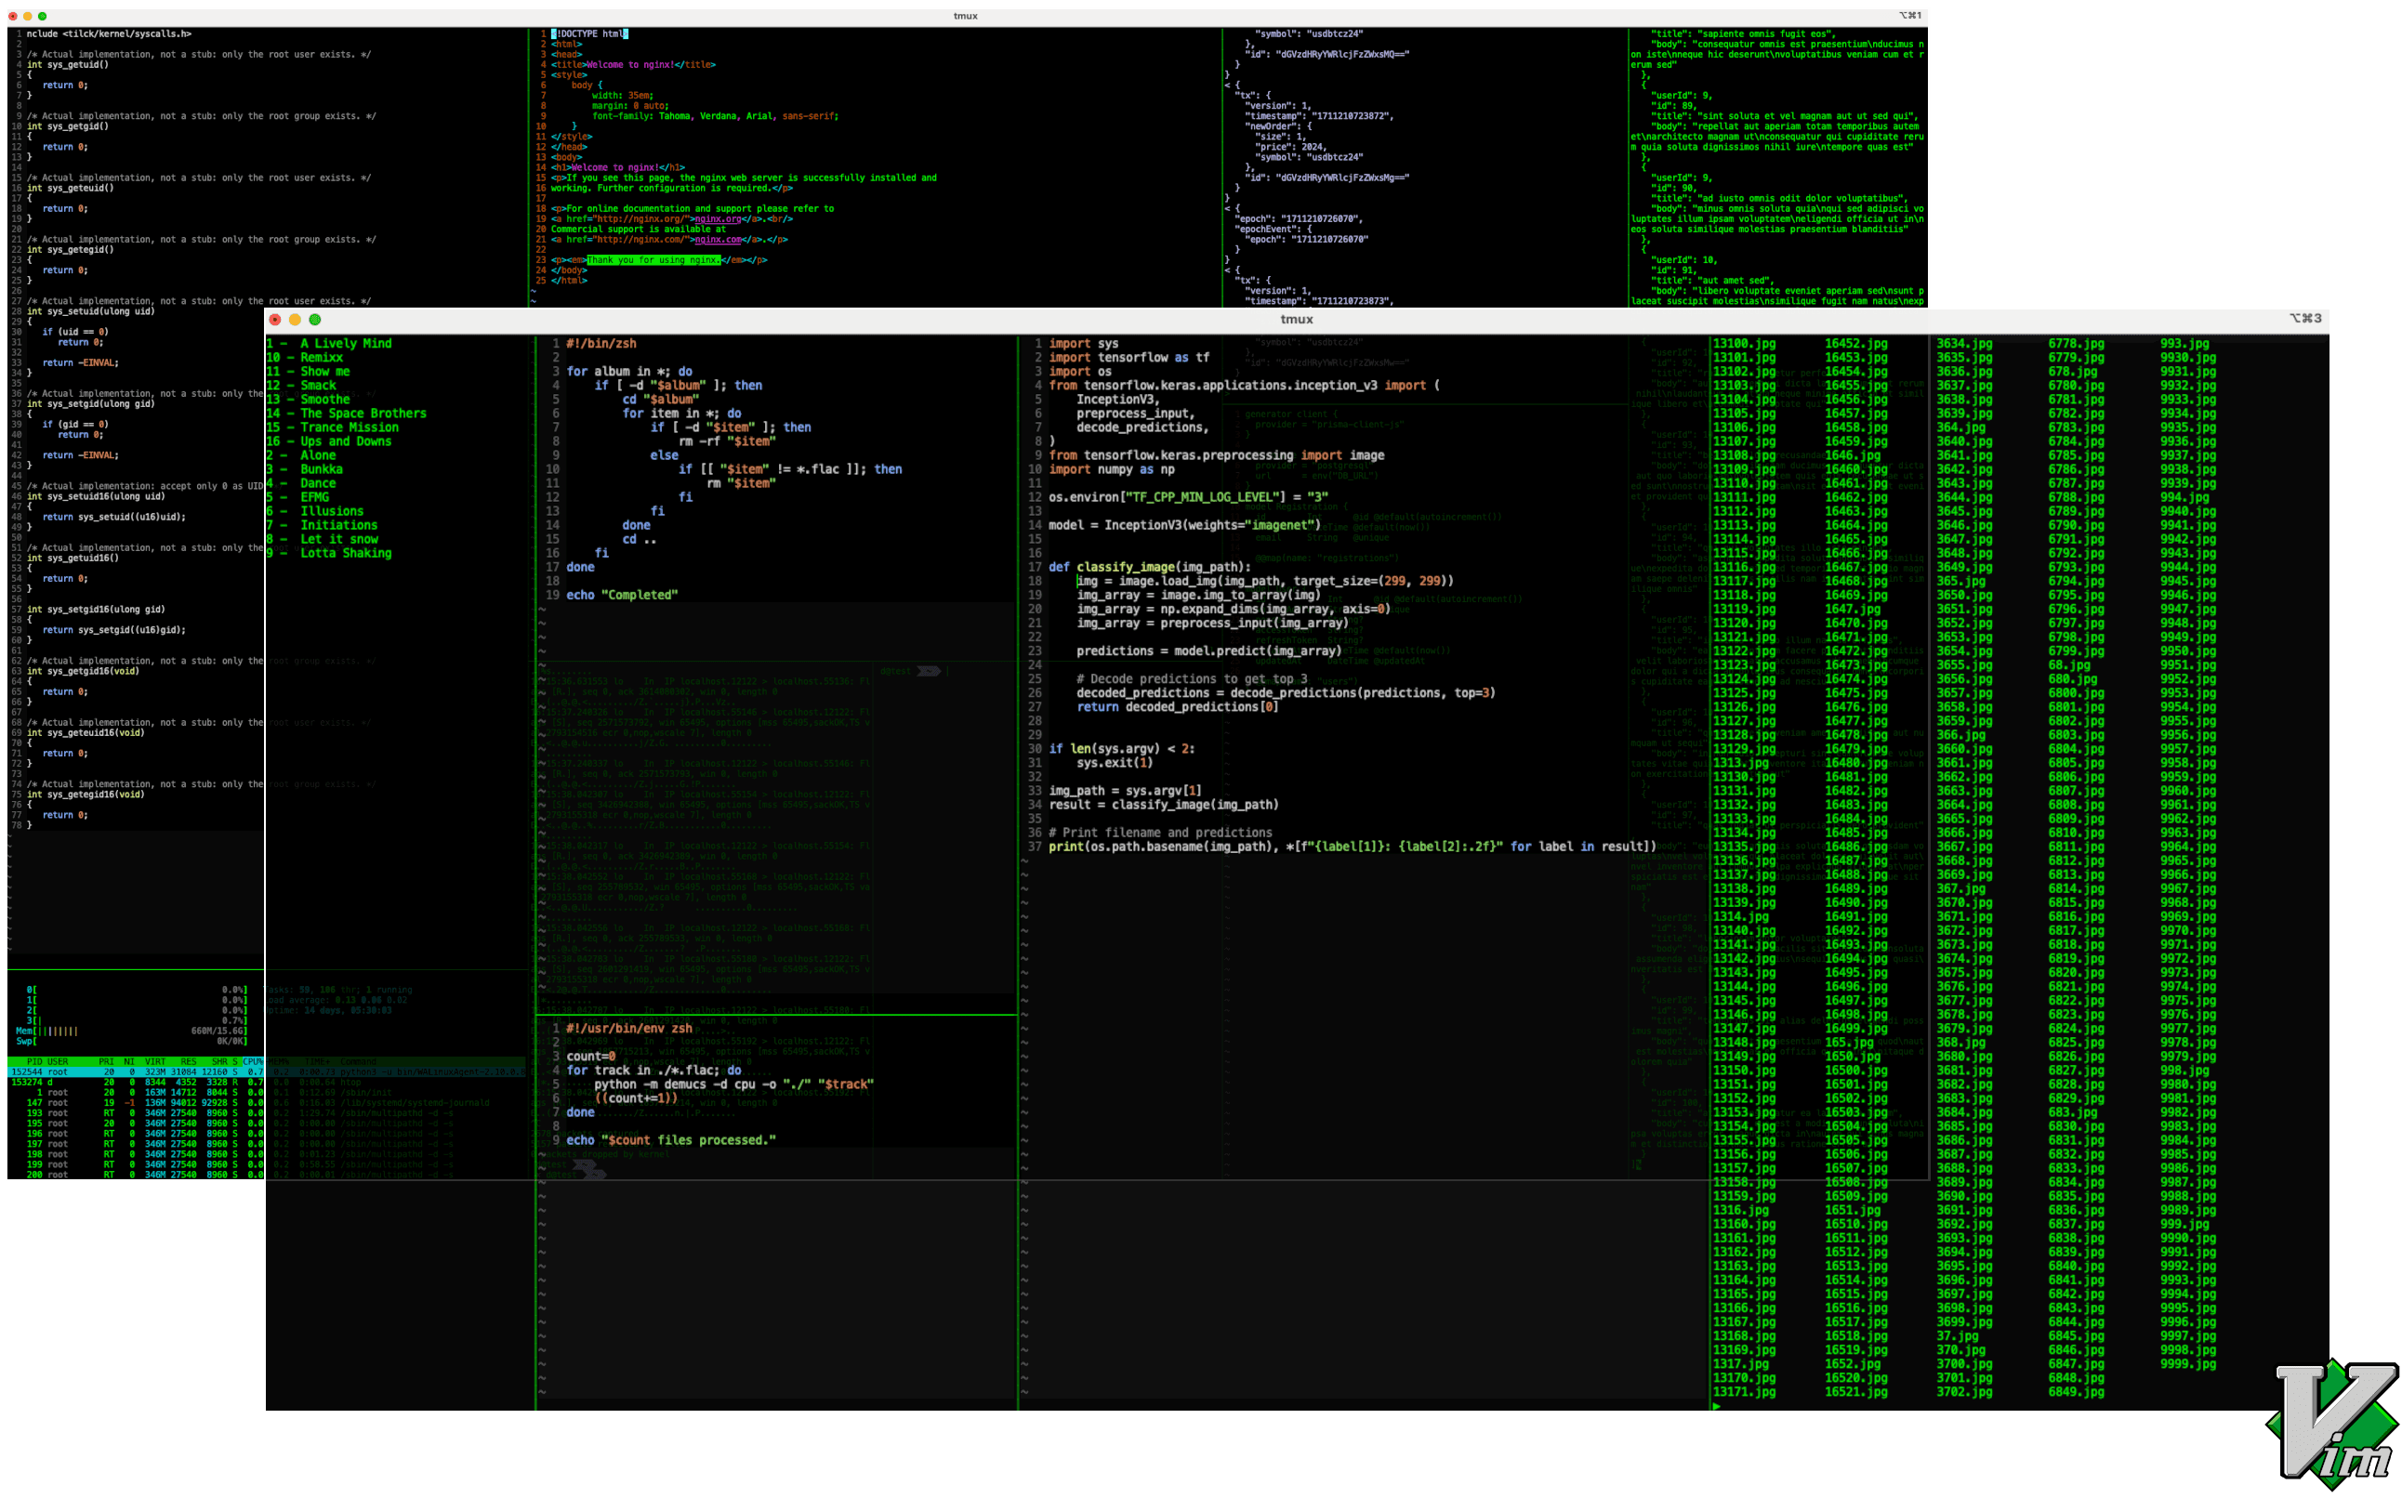Place cursor on the '#!/bin/zsh' shebang line

(x=600, y=343)
